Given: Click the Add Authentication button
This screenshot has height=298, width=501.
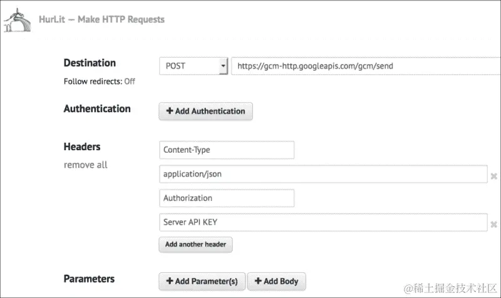Looking at the screenshot, I should coord(205,111).
